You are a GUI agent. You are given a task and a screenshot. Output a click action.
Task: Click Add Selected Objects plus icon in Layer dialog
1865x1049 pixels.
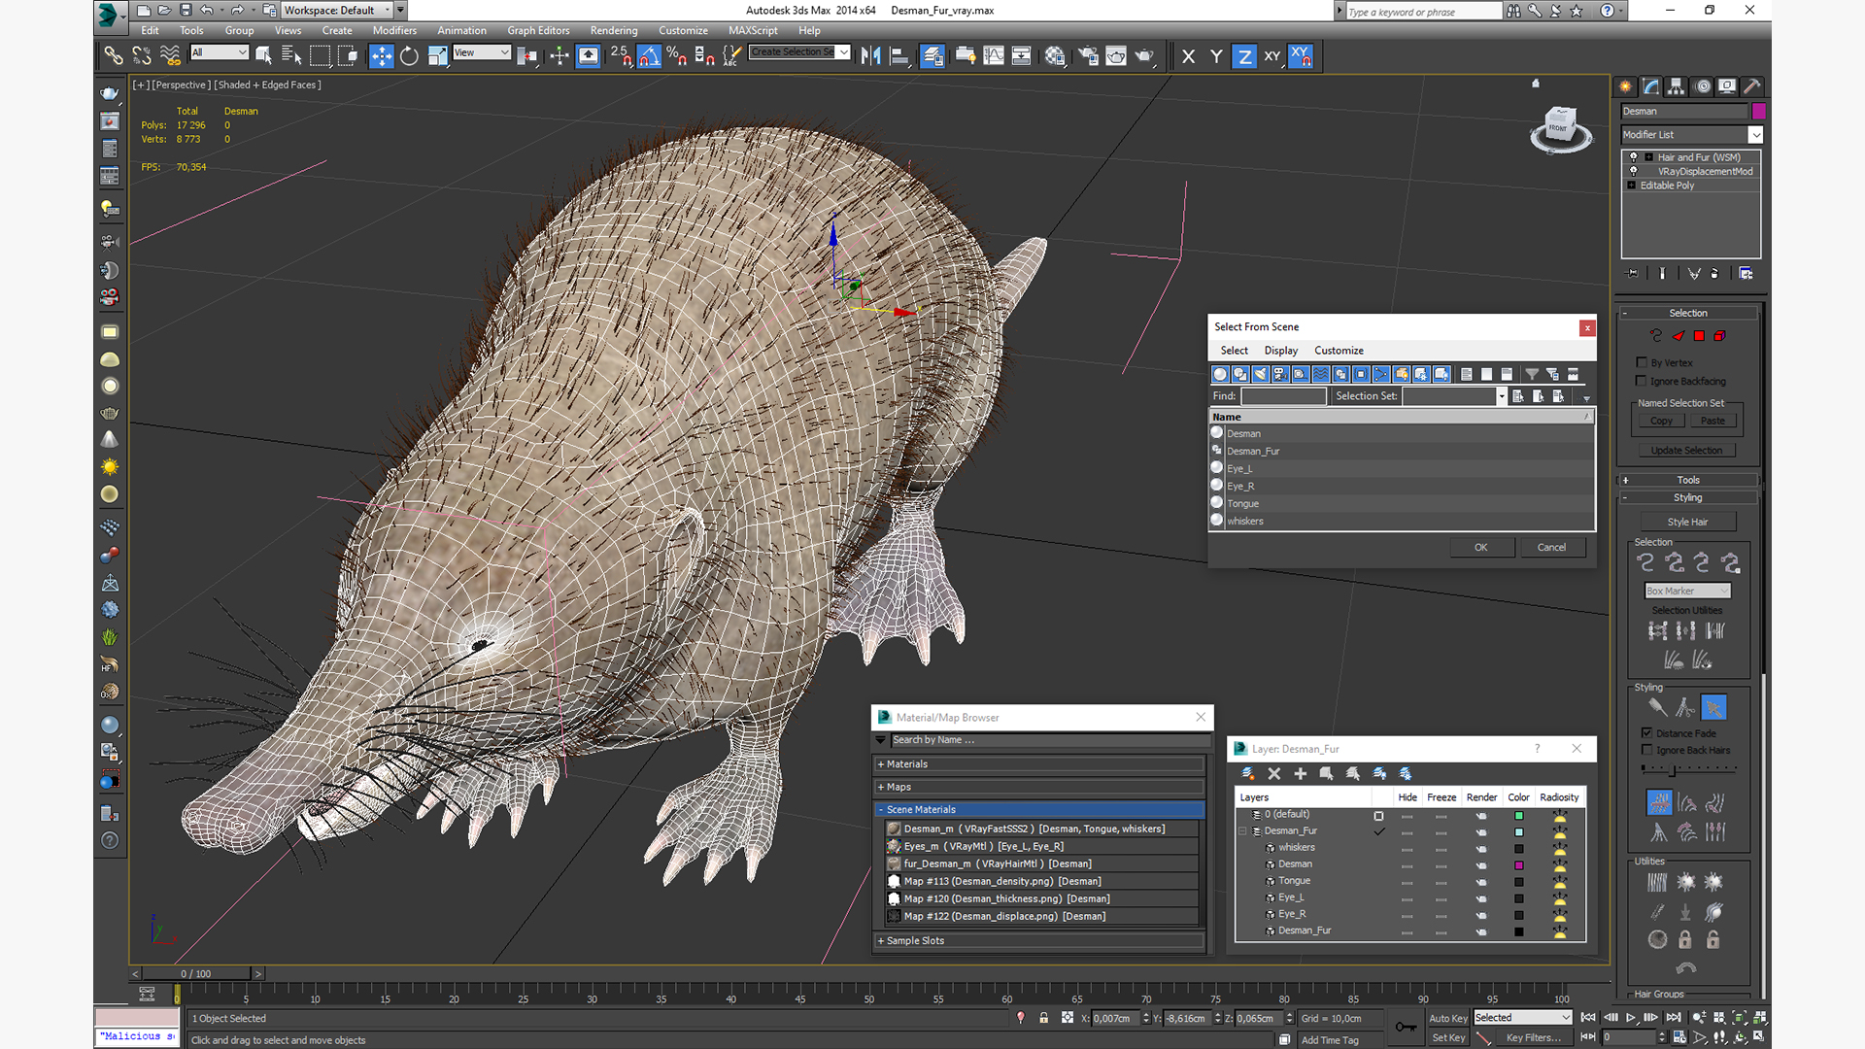click(1301, 774)
